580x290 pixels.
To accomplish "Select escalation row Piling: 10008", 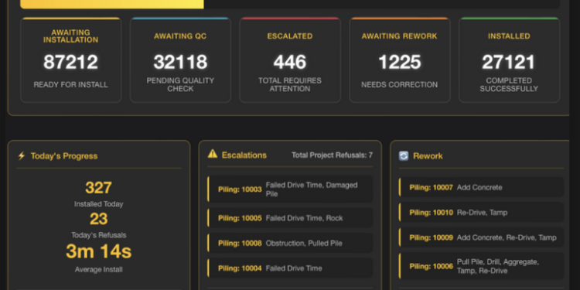I will click(x=290, y=243).
